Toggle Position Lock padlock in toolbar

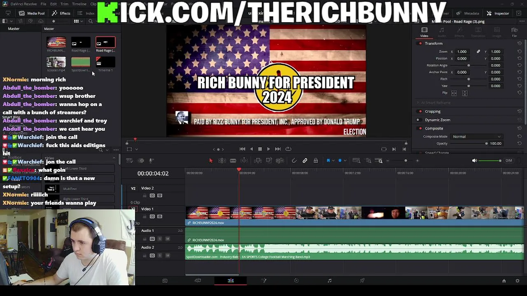click(316, 161)
